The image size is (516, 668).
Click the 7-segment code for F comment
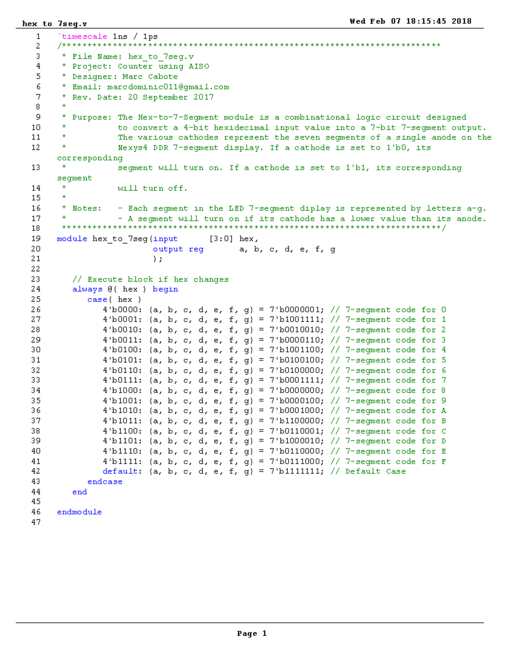pos(388,461)
